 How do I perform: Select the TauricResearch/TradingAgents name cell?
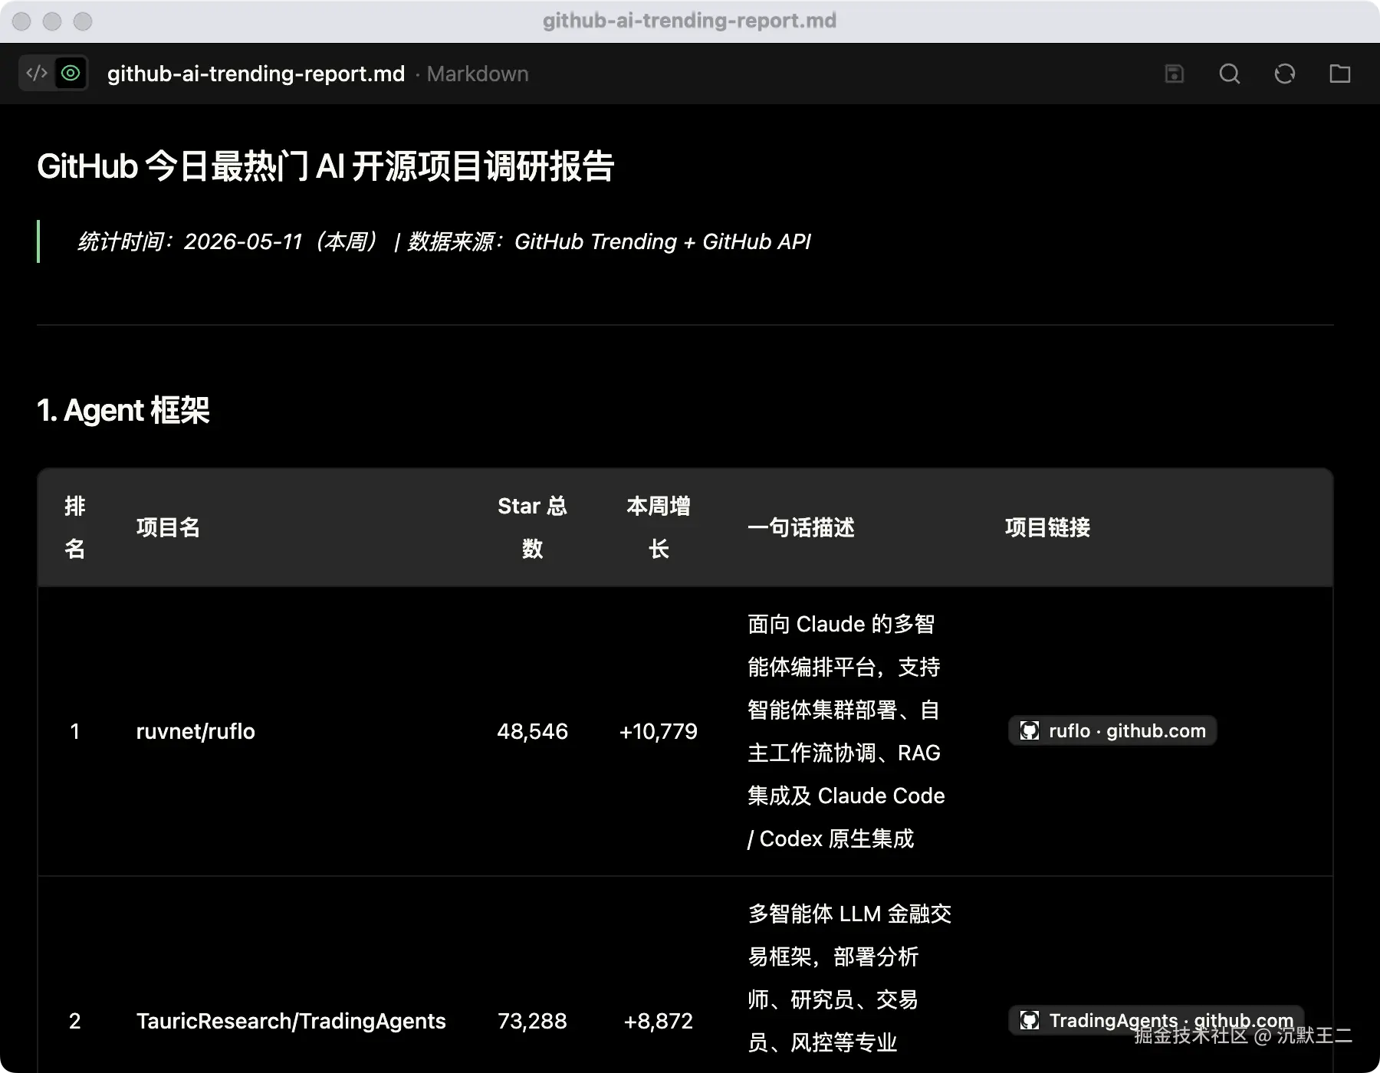[x=291, y=1021]
